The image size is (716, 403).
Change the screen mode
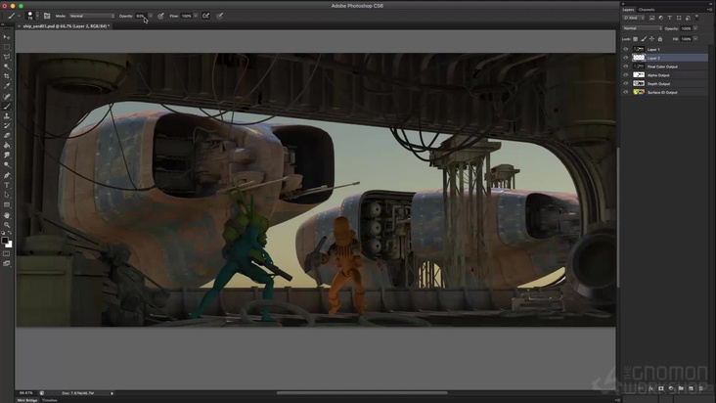coord(7,263)
